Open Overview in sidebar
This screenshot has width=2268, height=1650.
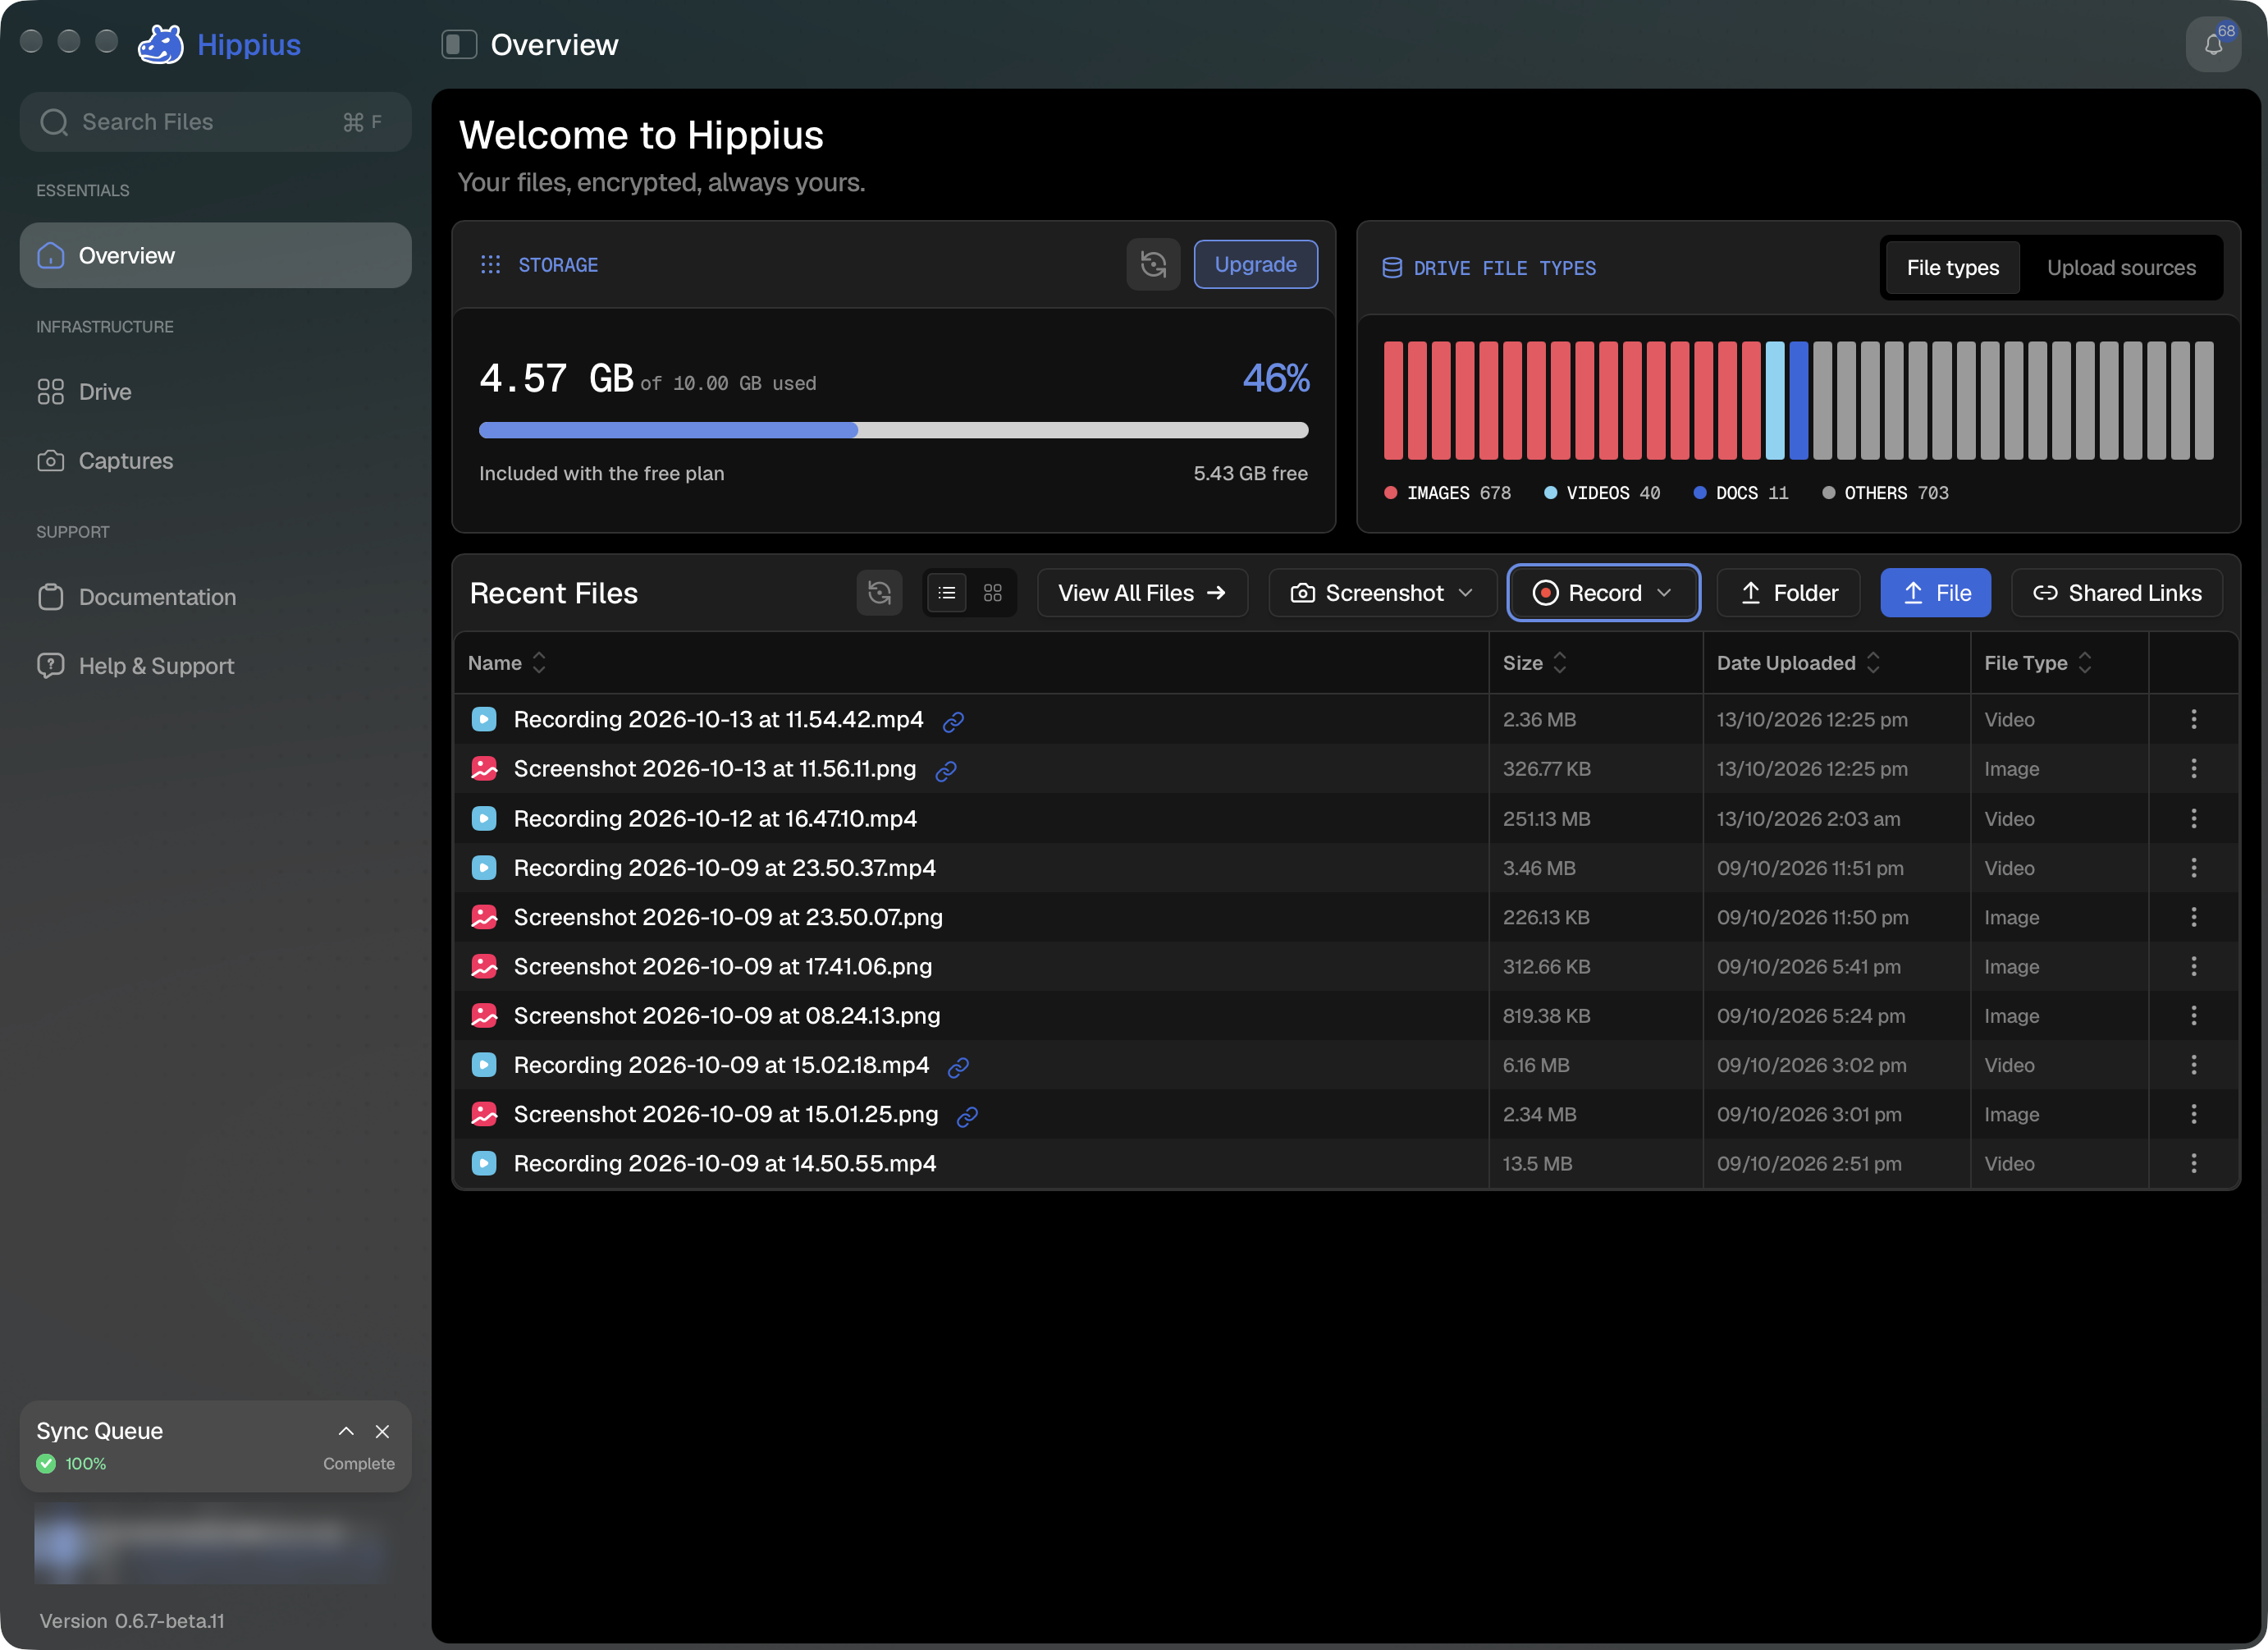click(x=215, y=256)
